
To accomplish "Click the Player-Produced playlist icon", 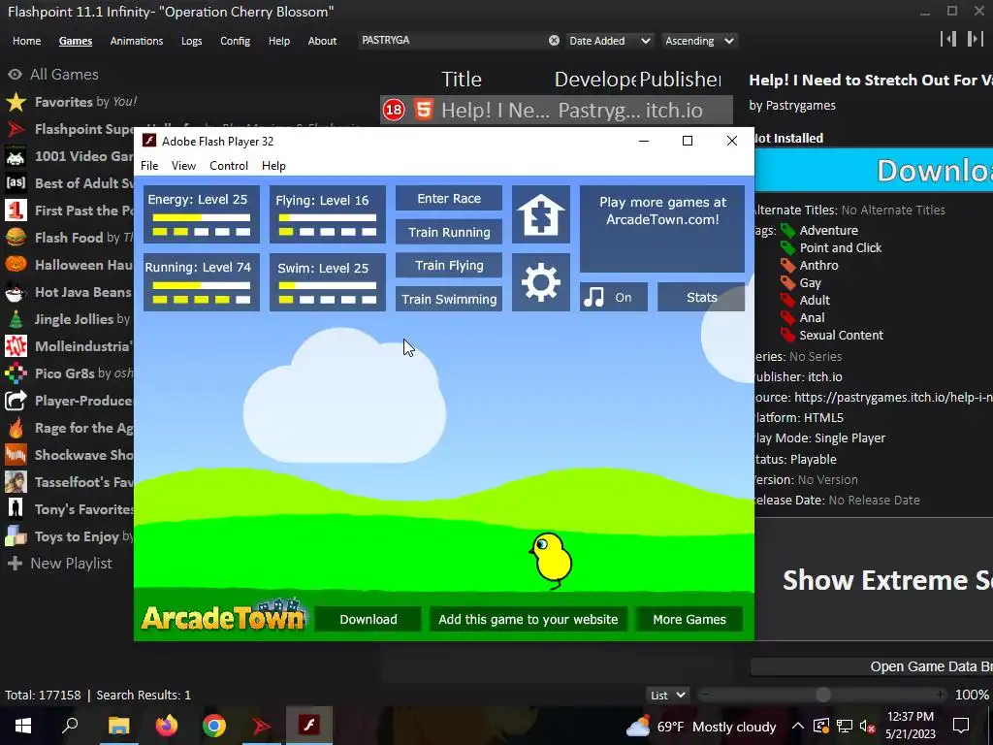I will click(16, 401).
